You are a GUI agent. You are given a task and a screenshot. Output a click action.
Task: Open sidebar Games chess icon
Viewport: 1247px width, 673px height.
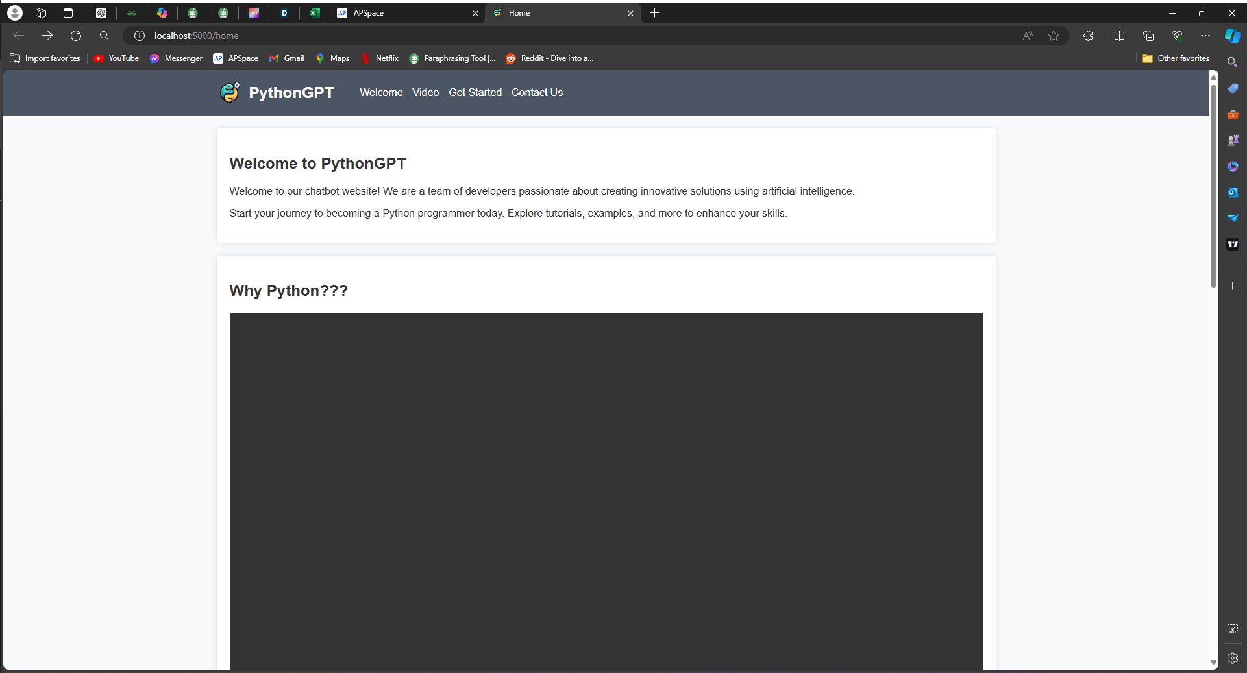pos(1233,140)
